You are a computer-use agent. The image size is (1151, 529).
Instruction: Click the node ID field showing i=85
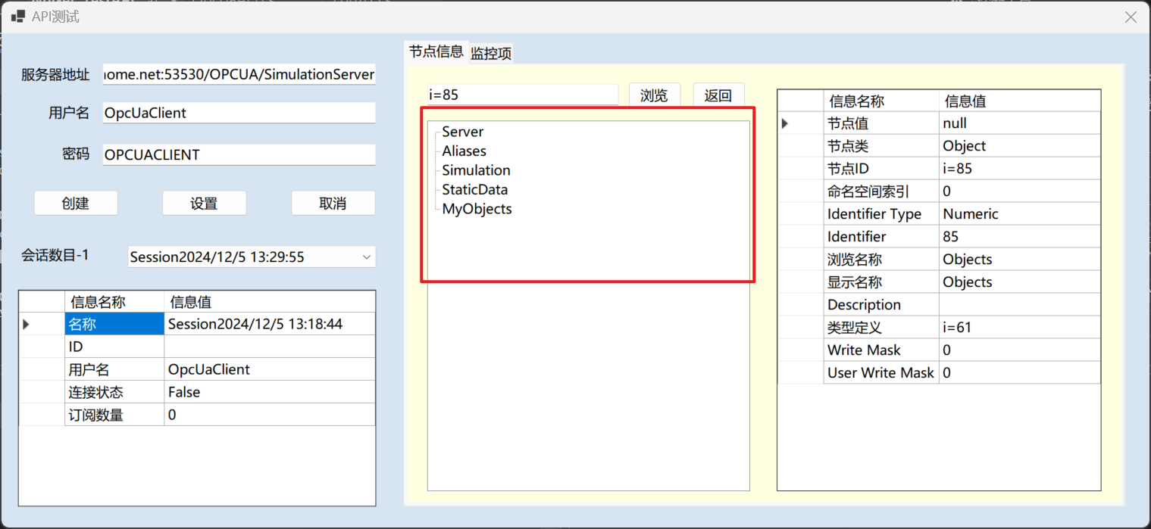(523, 95)
